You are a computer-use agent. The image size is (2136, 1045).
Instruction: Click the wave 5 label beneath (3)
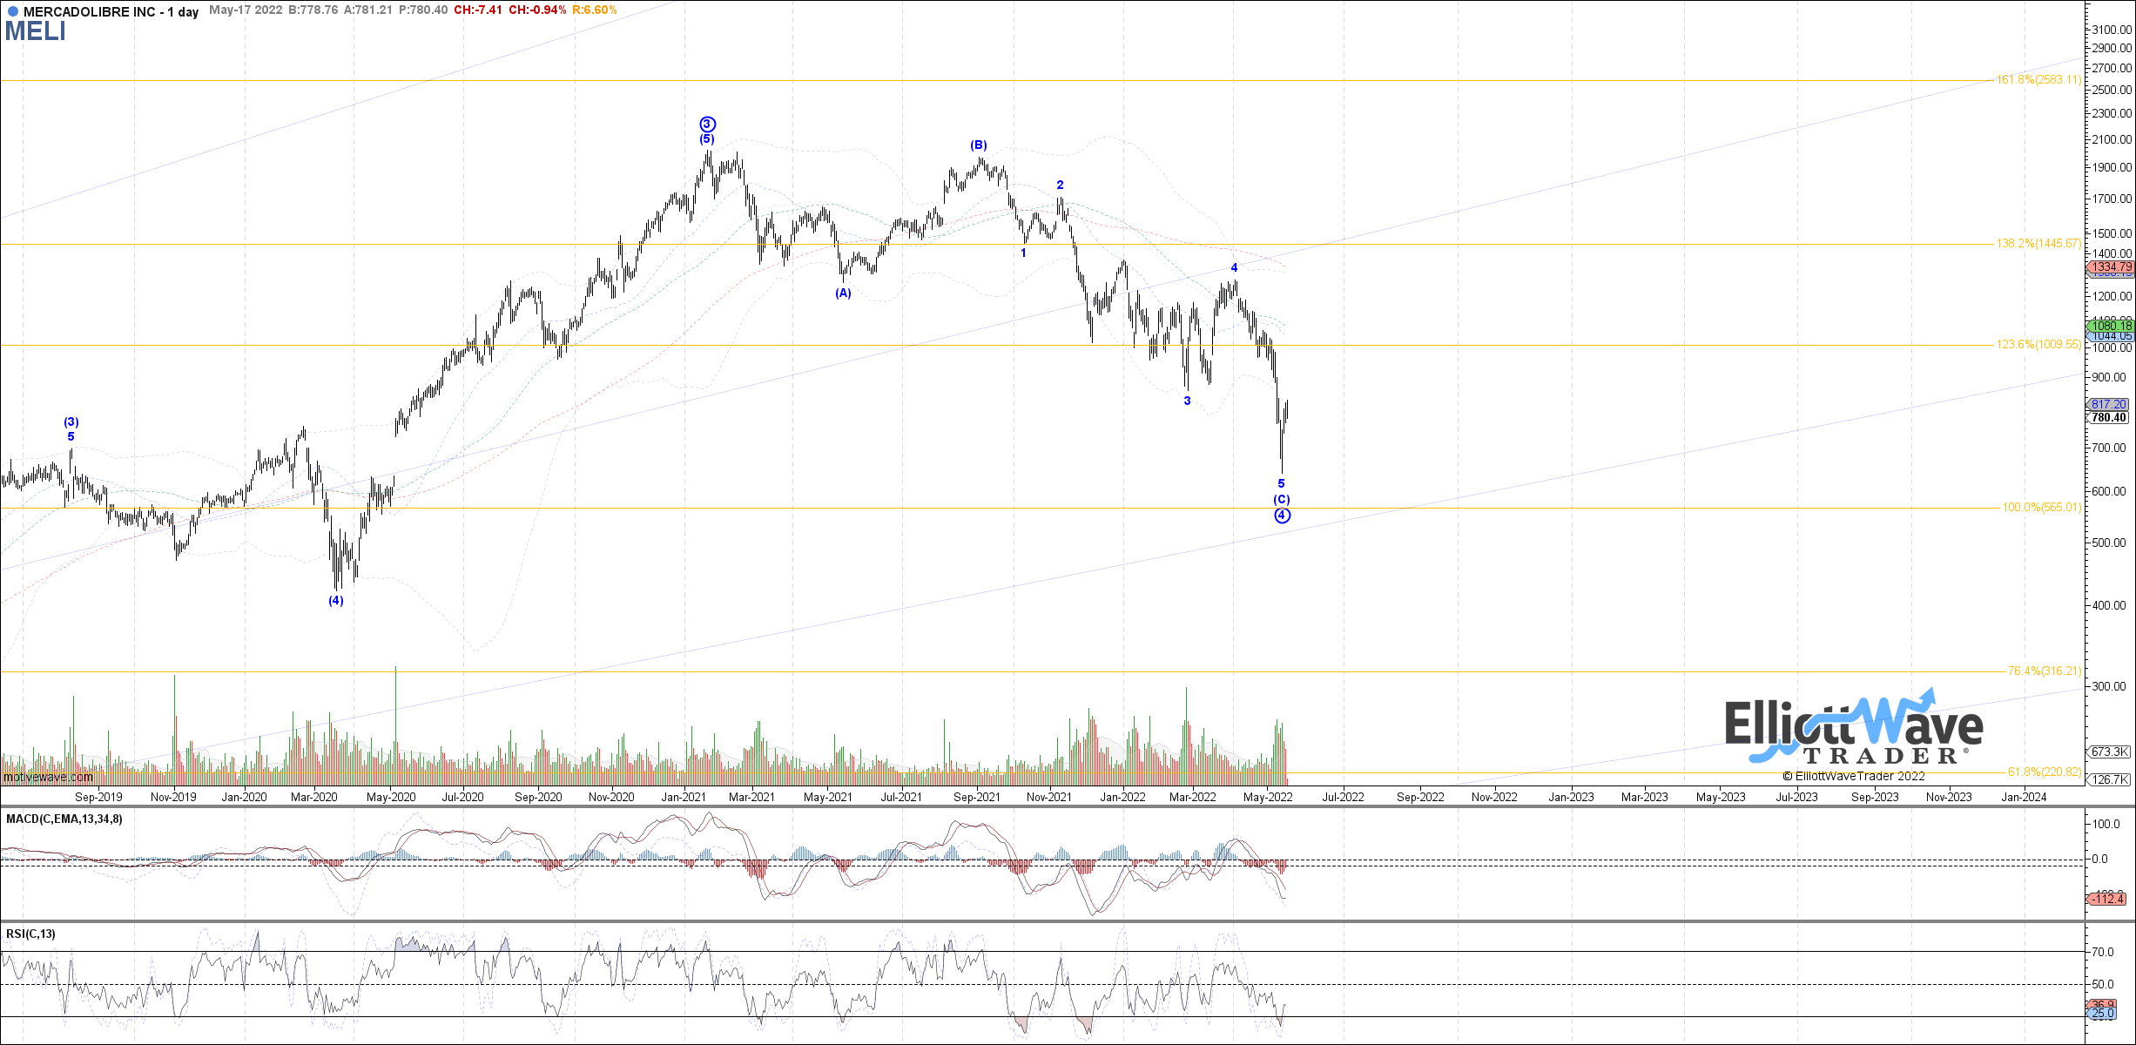71,437
